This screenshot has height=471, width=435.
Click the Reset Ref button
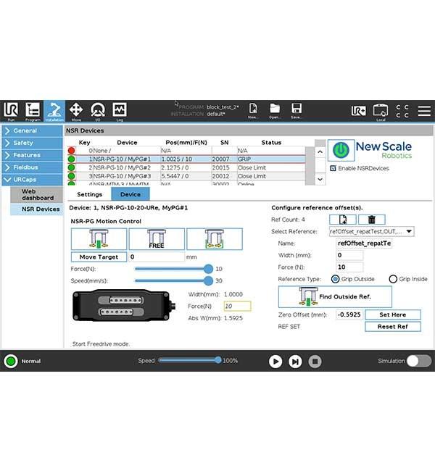392,326
